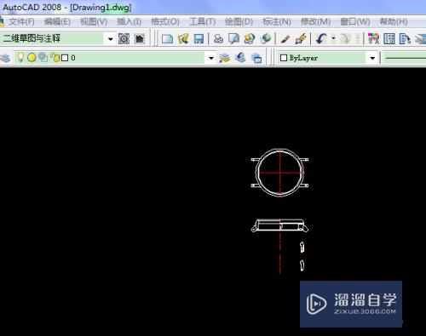426x336 pixels.
Task: Click the ByLayer color swatch box
Action: (284, 58)
